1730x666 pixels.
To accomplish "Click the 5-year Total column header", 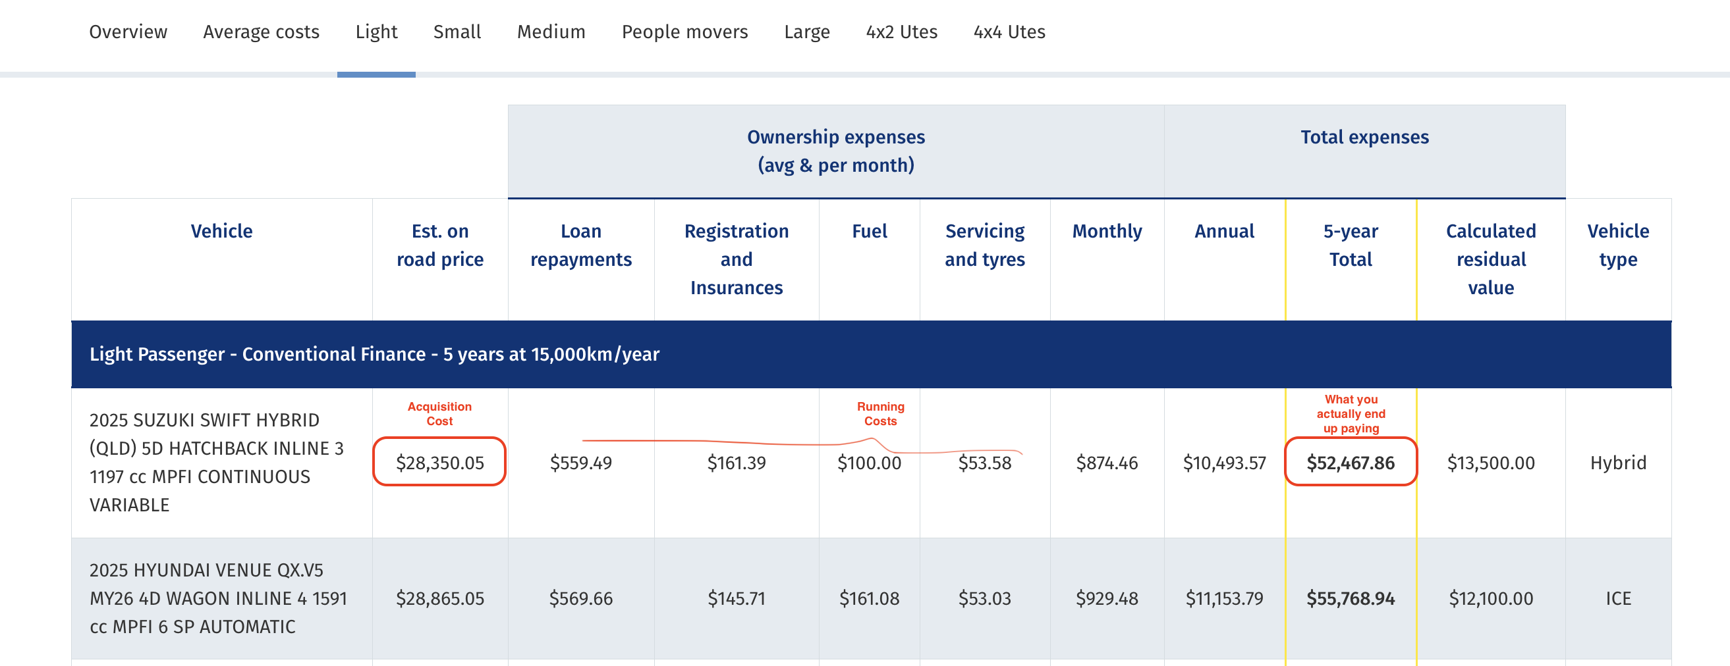I will (1351, 245).
